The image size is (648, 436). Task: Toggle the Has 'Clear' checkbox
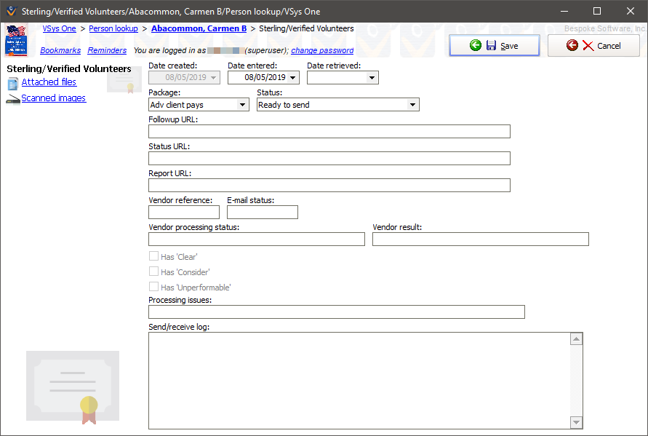(153, 256)
